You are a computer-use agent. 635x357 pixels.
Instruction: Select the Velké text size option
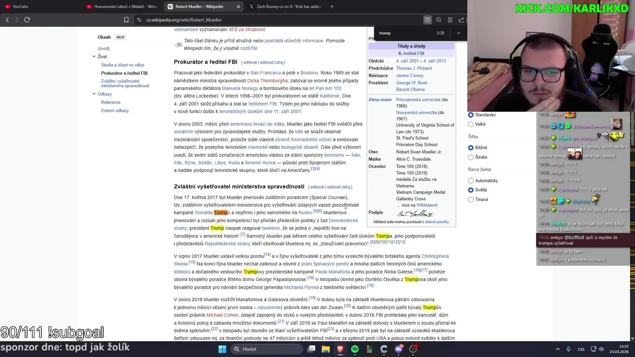[471, 124]
